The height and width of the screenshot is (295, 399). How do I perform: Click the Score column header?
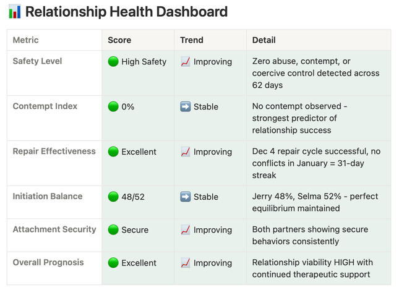point(119,40)
